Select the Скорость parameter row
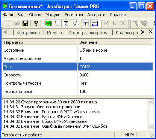The width and height of the screenshot is (156, 139). pyautogui.click(x=77, y=75)
